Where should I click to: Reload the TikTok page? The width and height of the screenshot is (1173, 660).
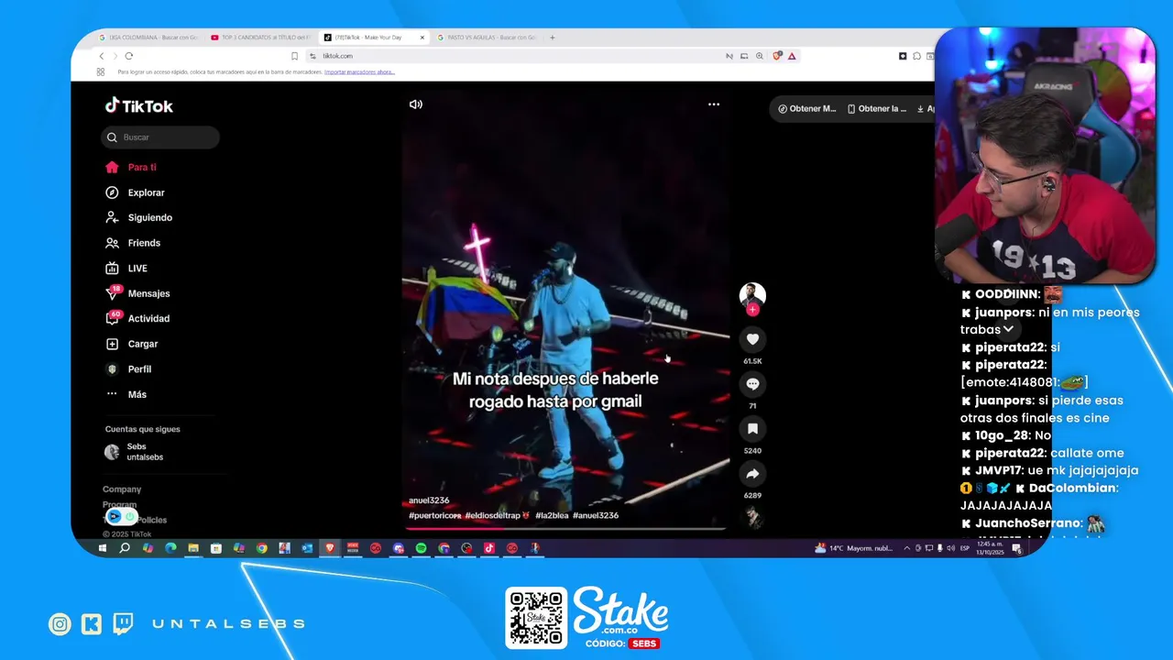click(x=129, y=56)
